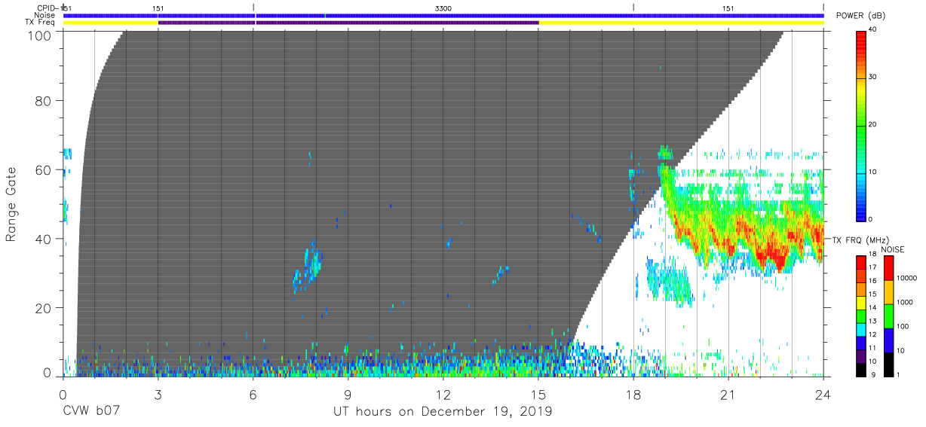926x427 pixels.
Task: Click the 30 label on the POWER colorbar
Action: tap(874, 78)
